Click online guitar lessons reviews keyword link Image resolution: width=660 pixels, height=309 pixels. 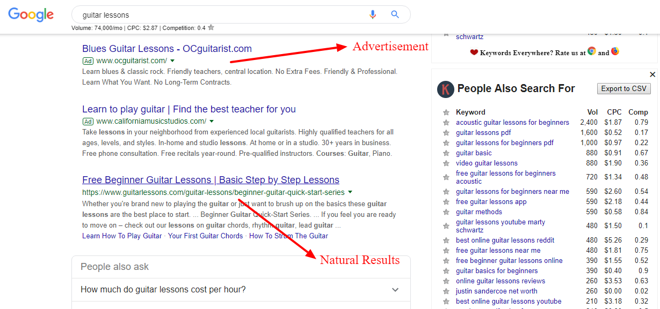pos(501,281)
